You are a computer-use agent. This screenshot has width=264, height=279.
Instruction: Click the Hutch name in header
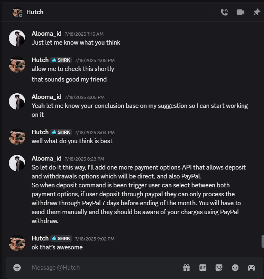35,12
